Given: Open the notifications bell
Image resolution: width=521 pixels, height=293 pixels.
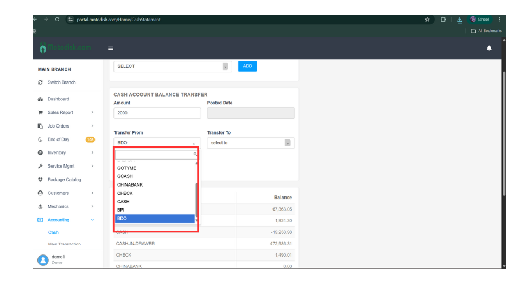Looking at the screenshot, I should pos(489,48).
